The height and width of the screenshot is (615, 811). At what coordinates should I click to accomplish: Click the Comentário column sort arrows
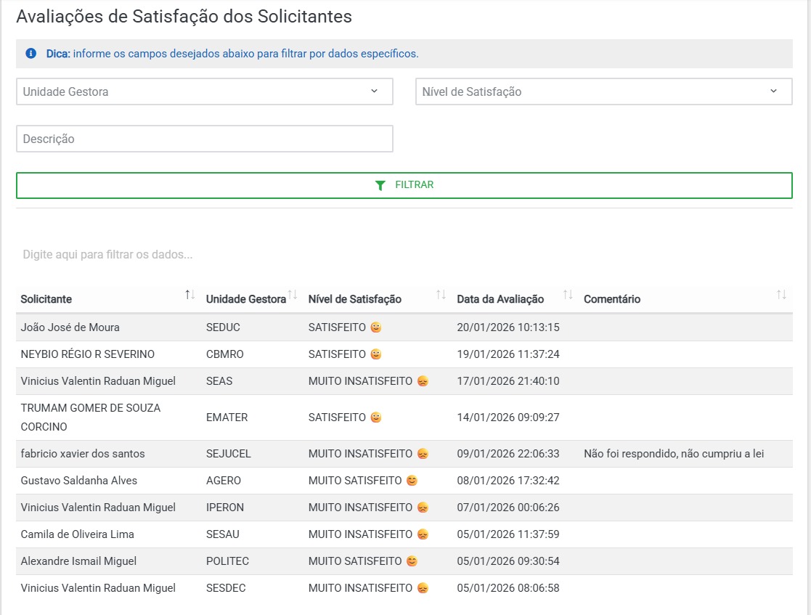coord(781,295)
